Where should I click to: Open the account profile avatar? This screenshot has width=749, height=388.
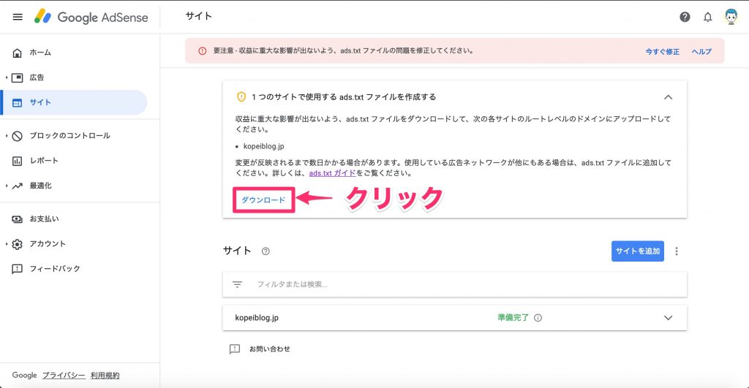(x=730, y=17)
